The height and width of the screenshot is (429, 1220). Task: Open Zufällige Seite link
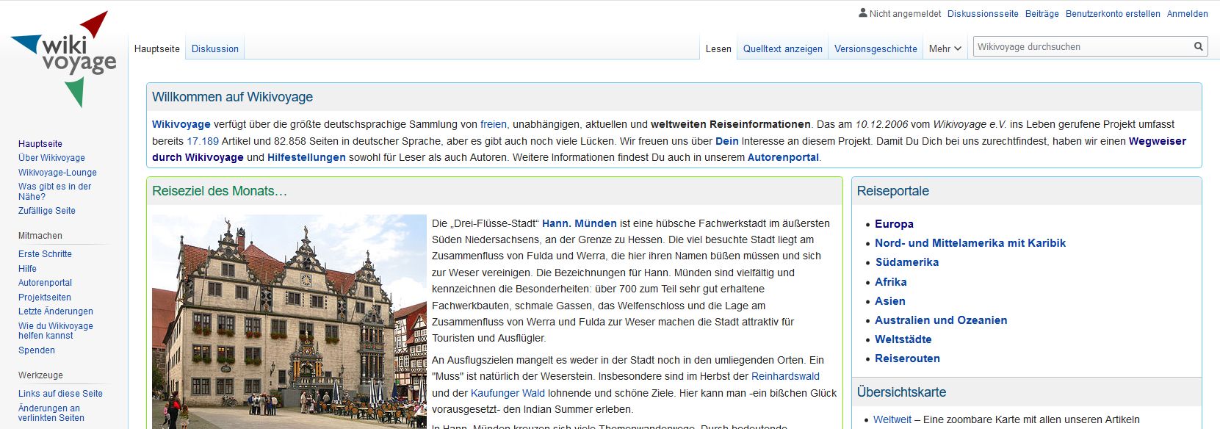(47, 211)
